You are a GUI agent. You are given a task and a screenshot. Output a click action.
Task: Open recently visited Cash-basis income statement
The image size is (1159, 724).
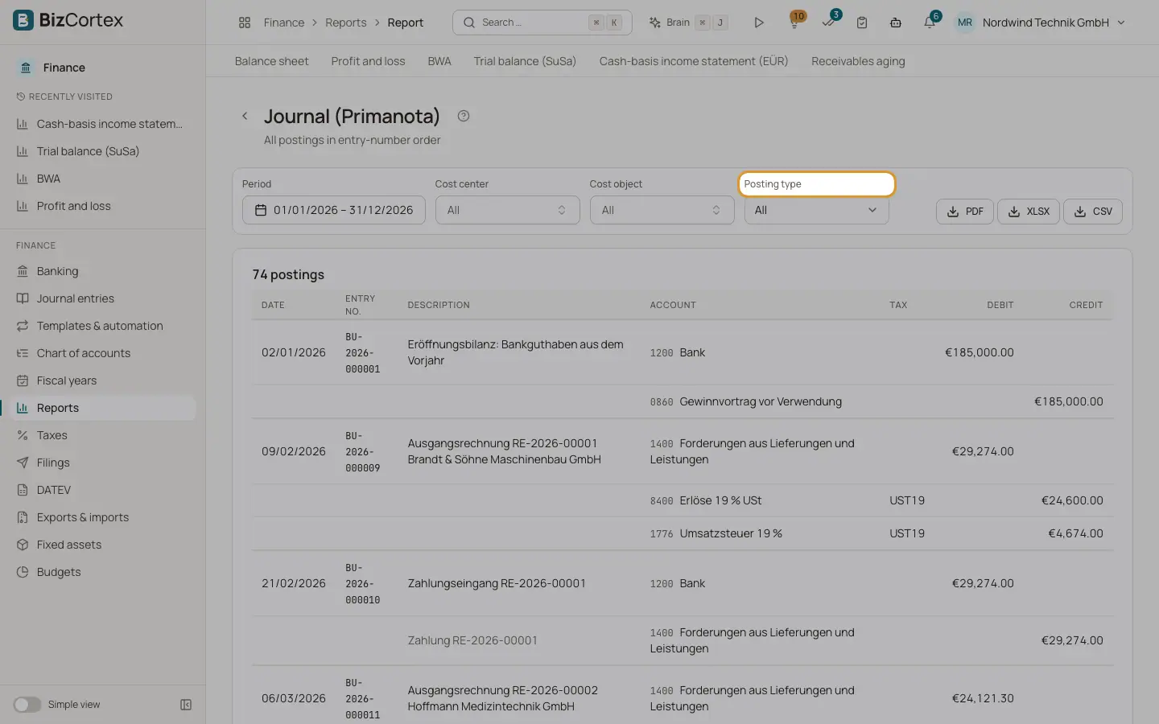(103, 124)
